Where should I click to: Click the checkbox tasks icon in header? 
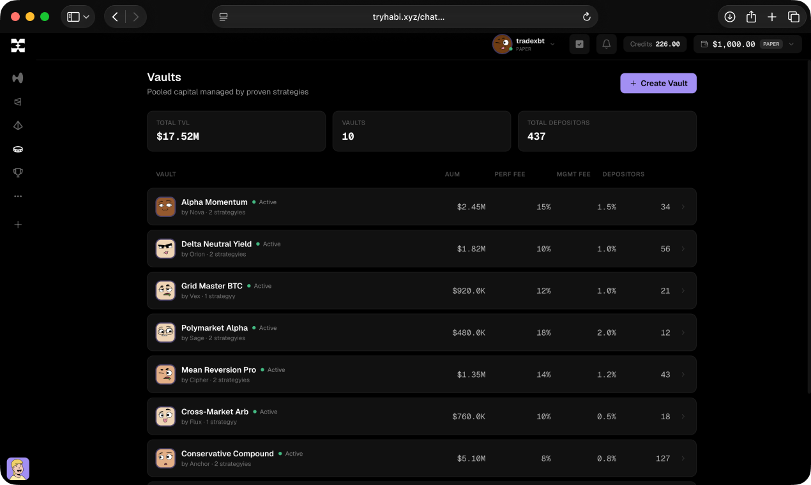(579, 44)
